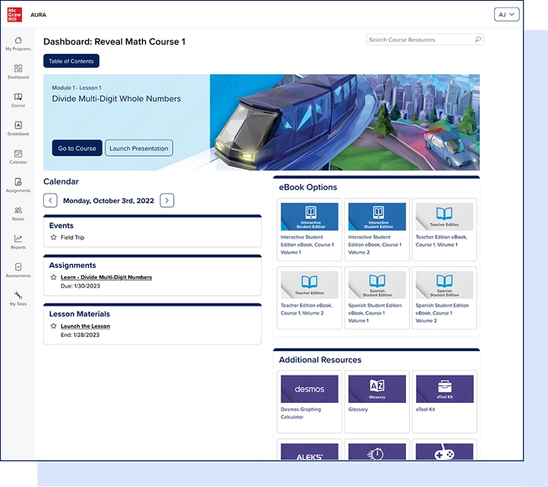Image resolution: width=548 pixels, height=487 pixels.
Task: Focus the Search Course Resources field
Action: click(424, 39)
